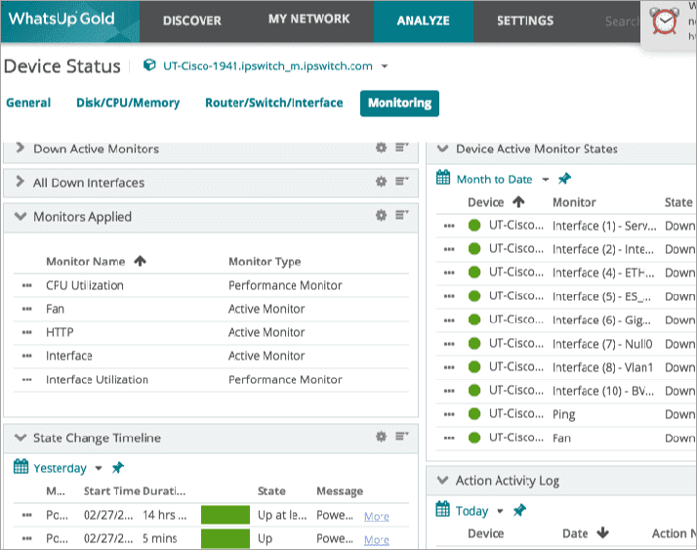
Task: Click the State column header in Device Active Monitor States
Action: [x=678, y=202]
